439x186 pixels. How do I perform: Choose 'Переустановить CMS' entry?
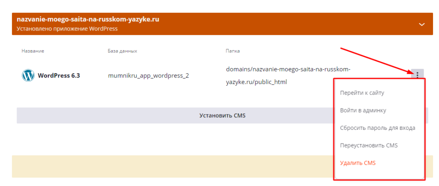click(x=369, y=145)
